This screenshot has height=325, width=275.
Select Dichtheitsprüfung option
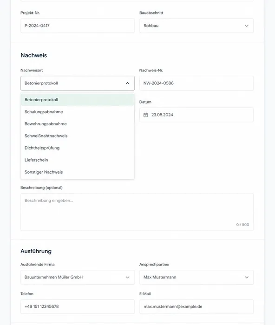(x=78, y=148)
